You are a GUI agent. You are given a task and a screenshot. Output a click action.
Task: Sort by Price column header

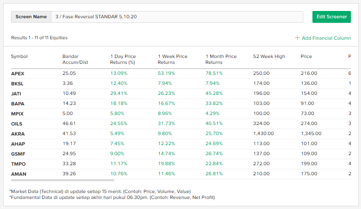[x=306, y=57]
